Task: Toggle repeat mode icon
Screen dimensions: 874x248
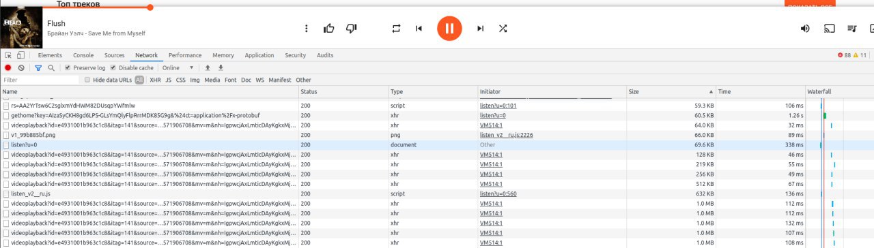Action: 396,29
